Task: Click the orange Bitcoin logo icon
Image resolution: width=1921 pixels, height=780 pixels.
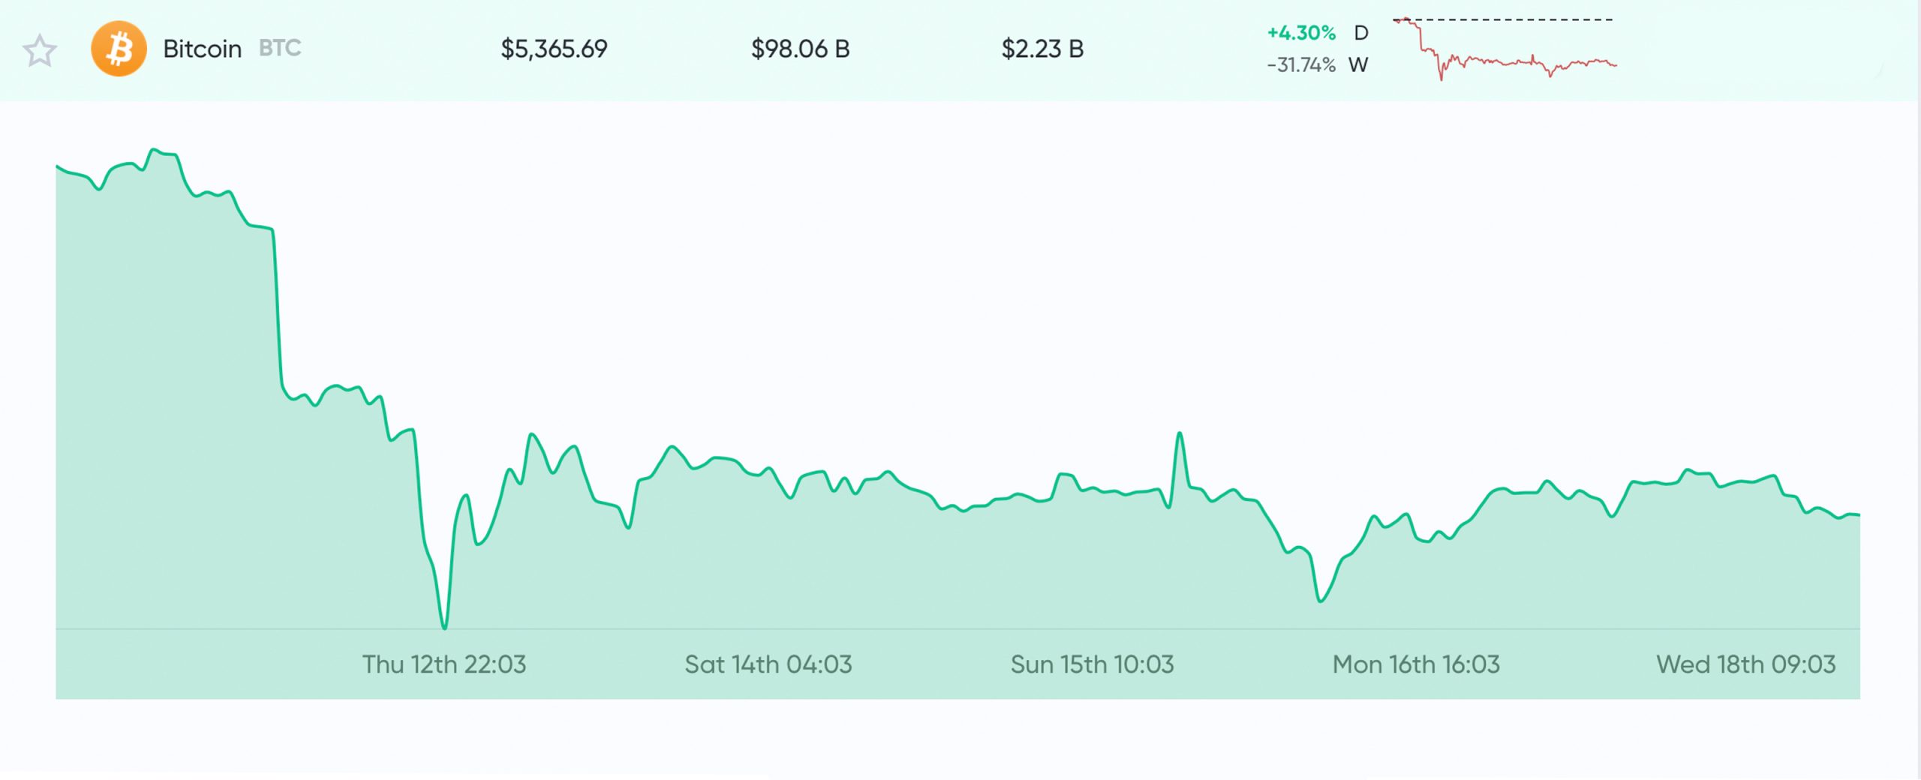Action: 119,49
